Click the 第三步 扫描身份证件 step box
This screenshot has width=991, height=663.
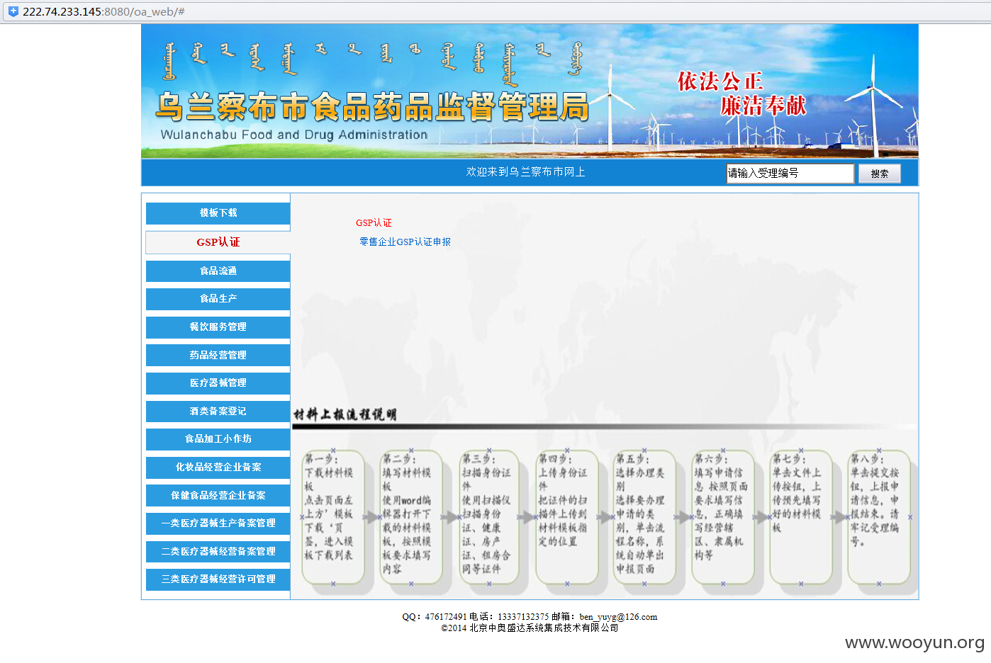(489, 518)
